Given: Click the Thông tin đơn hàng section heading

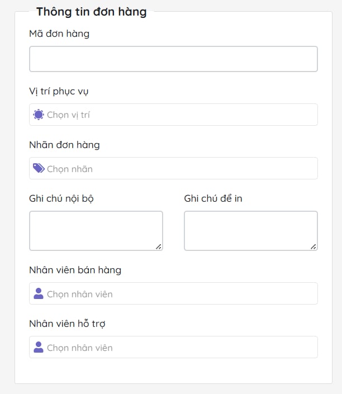Looking at the screenshot, I should click(91, 12).
